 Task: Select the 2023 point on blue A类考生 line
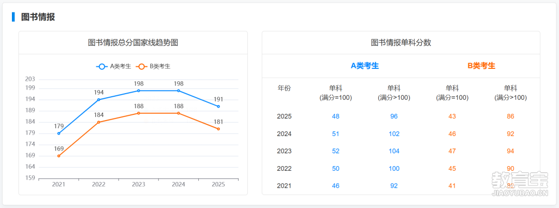(x=139, y=91)
